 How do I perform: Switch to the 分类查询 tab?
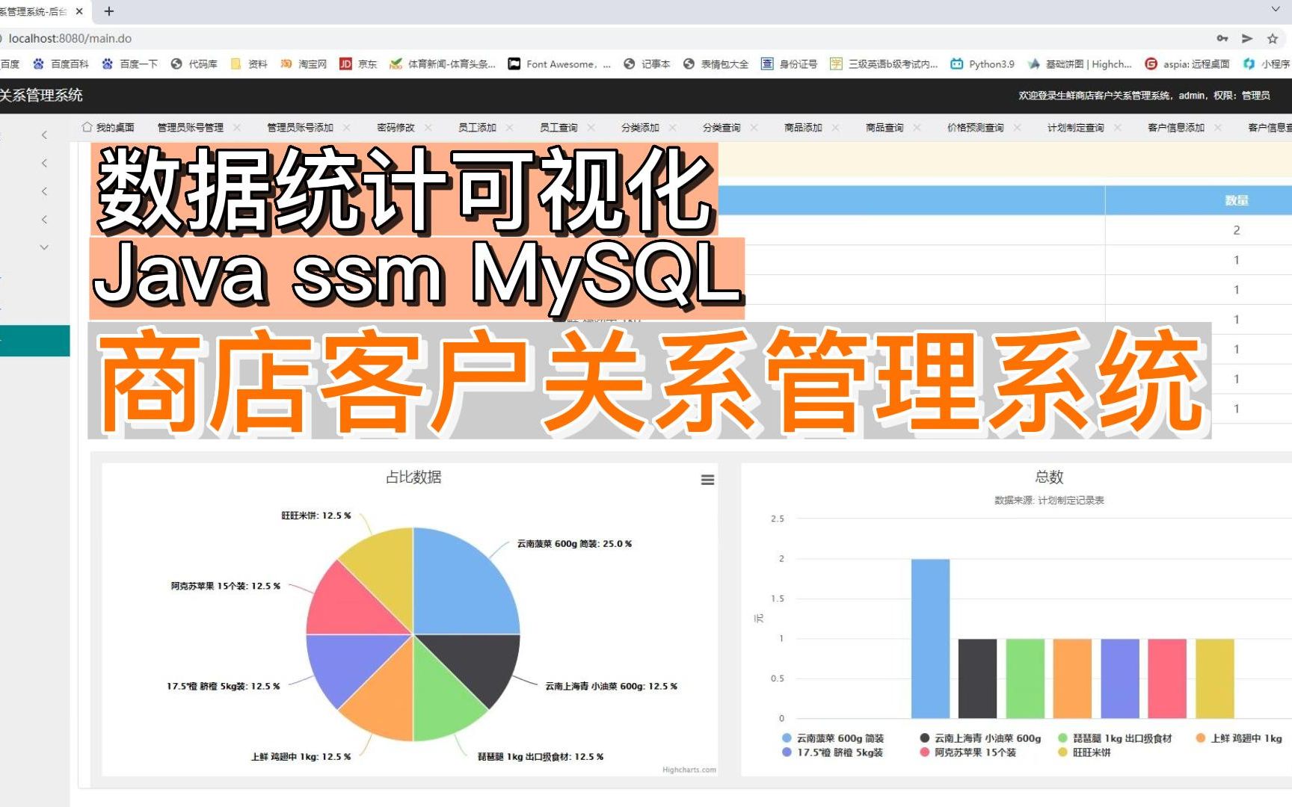[x=722, y=127]
